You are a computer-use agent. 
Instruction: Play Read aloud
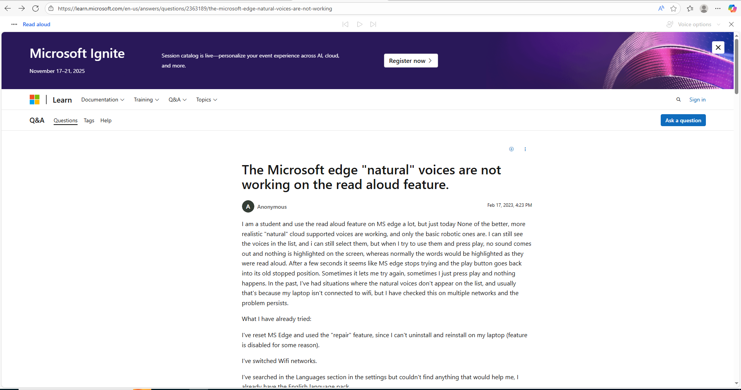pyautogui.click(x=360, y=24)
